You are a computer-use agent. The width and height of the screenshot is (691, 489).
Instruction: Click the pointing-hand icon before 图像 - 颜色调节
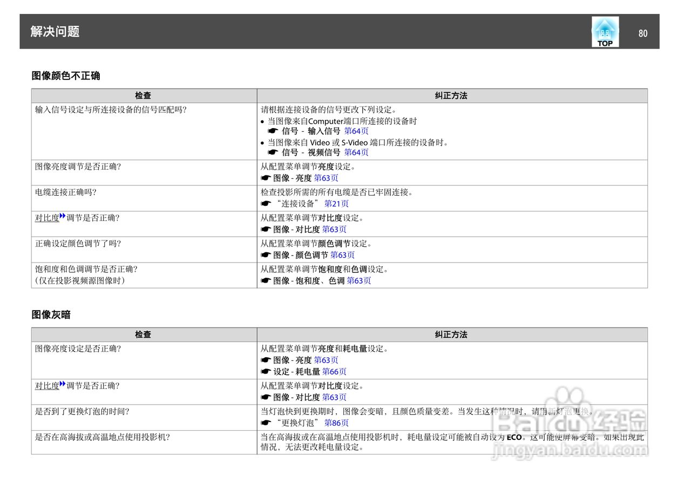click(x=266, y=255)
